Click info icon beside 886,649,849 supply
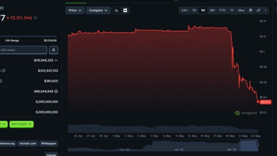Image resolution: width=277 pixels, height=156 pixels. pos(56,91)
